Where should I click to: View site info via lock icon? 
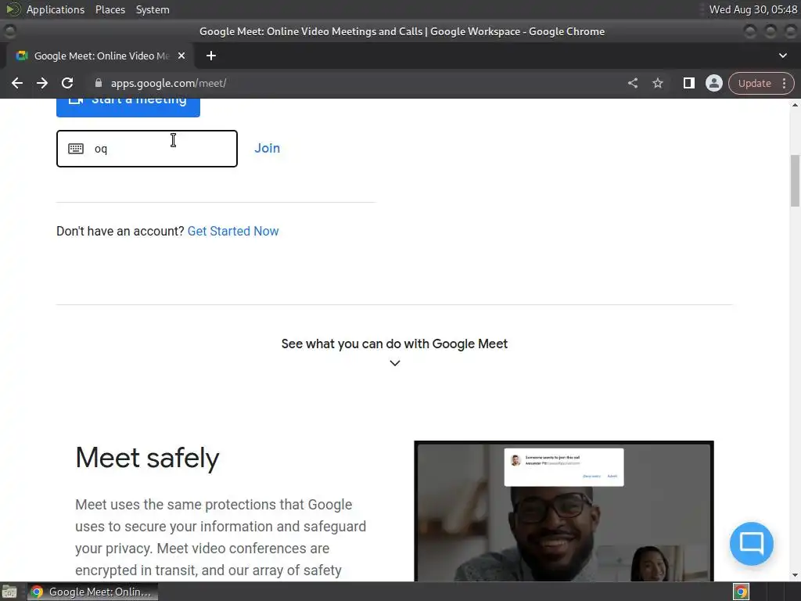tap(99, 83)
